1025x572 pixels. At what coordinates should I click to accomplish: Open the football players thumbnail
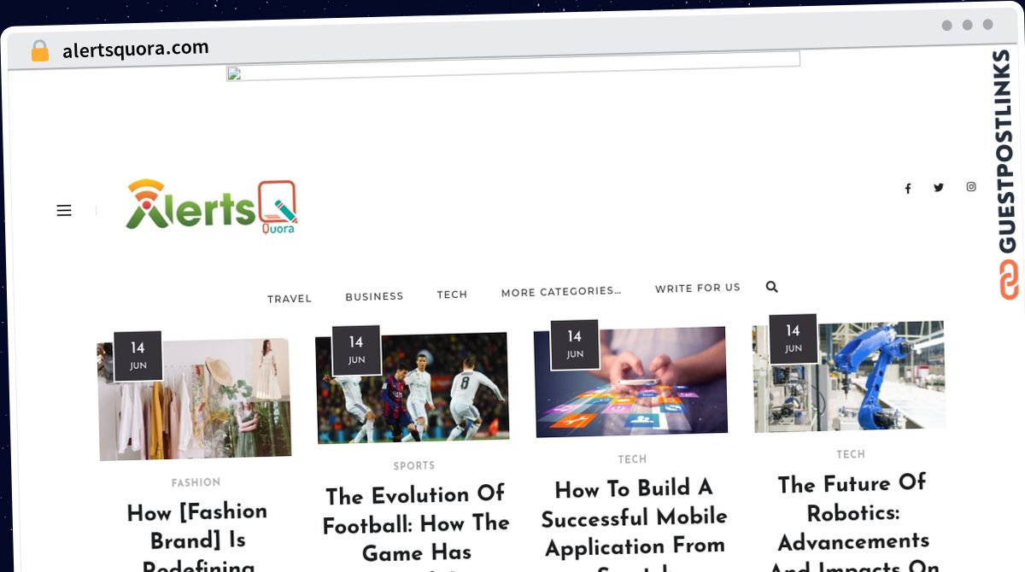tap(413, 388)
